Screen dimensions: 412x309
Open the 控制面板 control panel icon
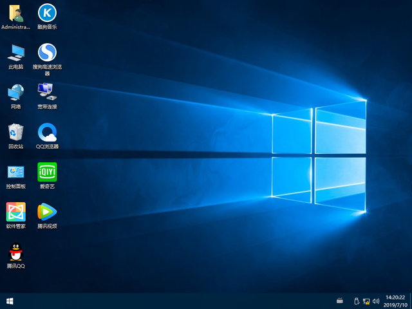coord(16,176)
